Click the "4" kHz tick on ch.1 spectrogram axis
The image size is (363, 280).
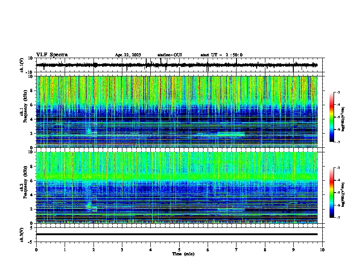(x=32, y=119)
